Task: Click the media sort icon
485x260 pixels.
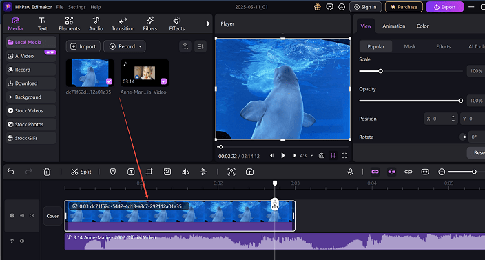Action: pos(200,46)
